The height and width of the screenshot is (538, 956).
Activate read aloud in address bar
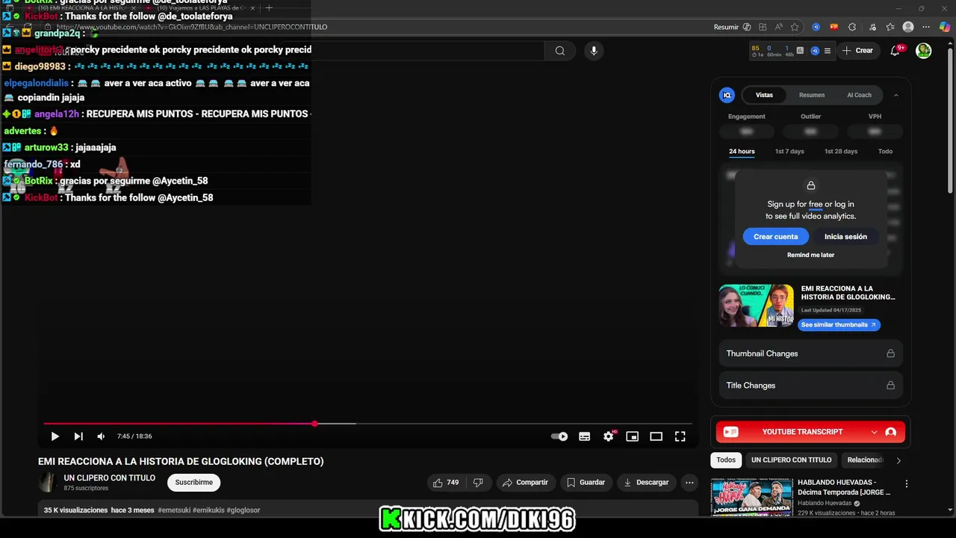point(779,27)
